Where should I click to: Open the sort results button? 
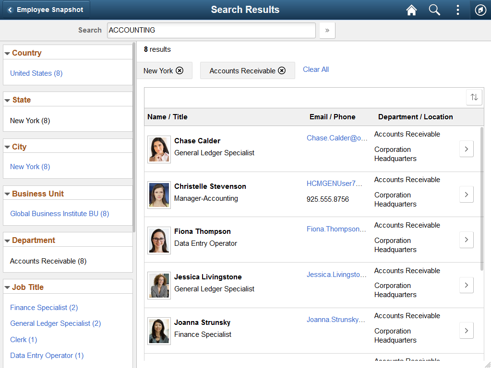tap(474, 97)
